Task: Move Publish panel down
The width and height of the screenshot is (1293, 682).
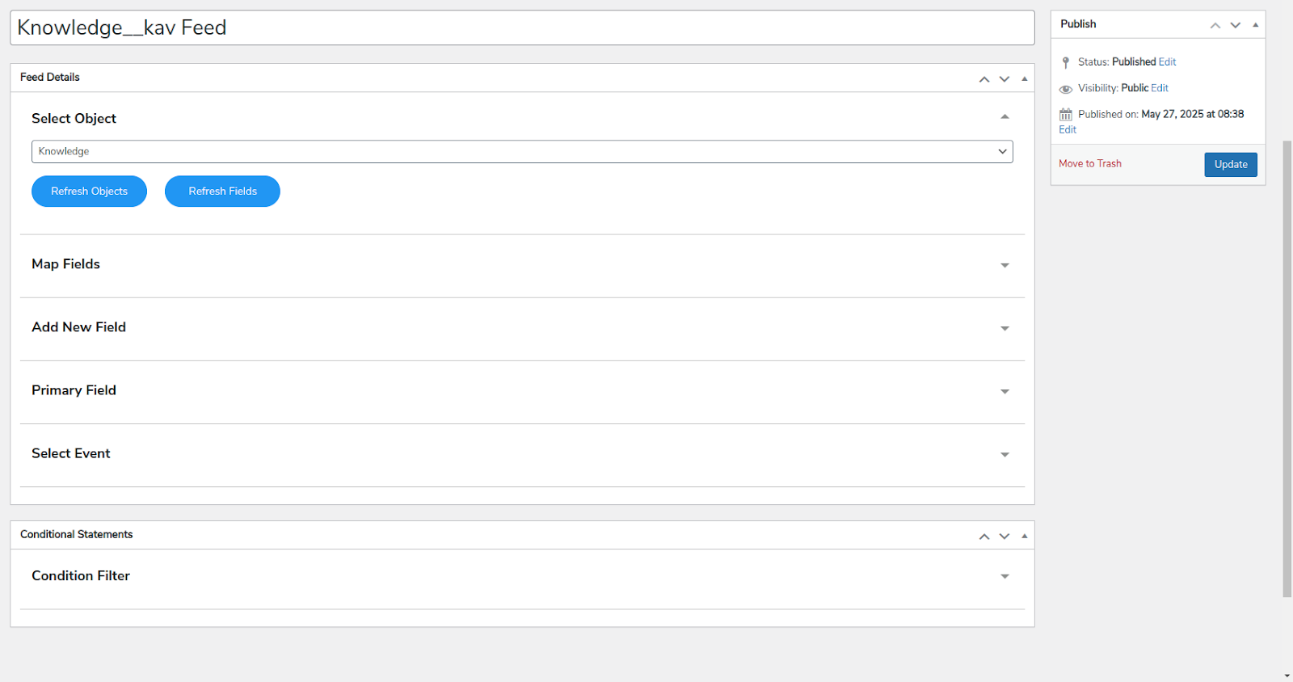Action: pos(1235,25)
